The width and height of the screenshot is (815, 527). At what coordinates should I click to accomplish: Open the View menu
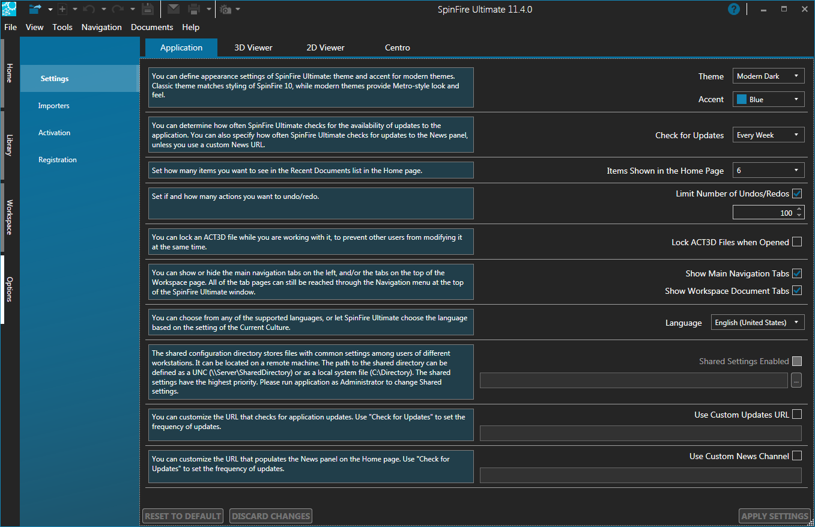pos(35,27)
